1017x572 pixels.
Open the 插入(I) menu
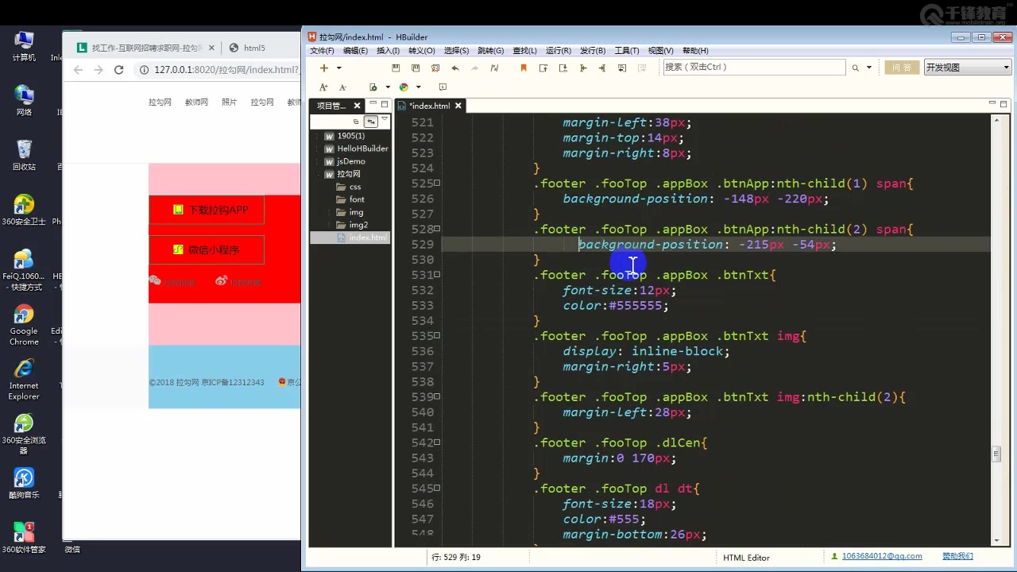tap(388, 51)
